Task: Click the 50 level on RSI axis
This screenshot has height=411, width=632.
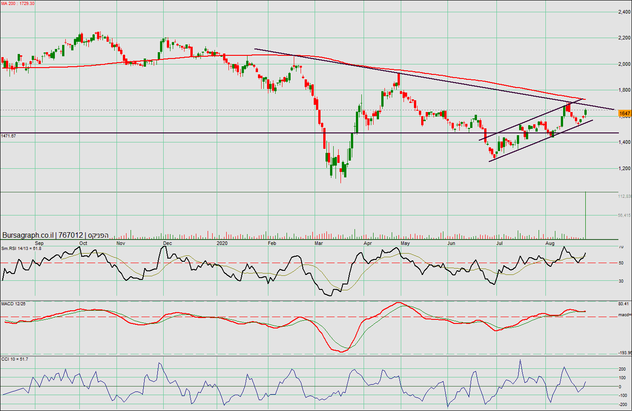Action: 621,263
